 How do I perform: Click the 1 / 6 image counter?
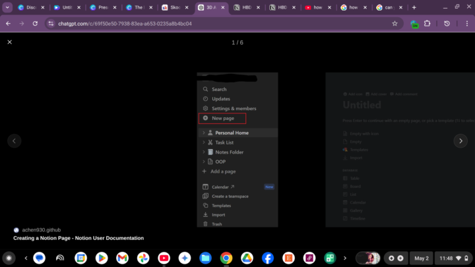[x=237, y=42]
